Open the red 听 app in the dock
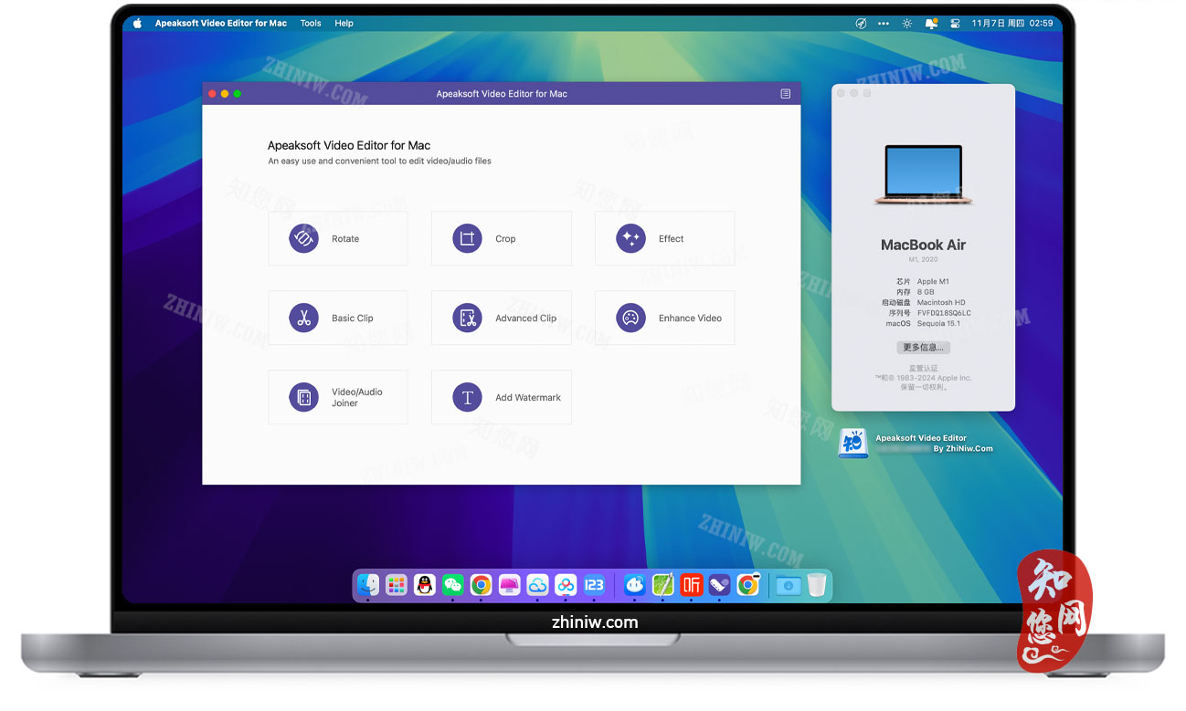Screen dimensions: 1186x711 [x=692, y=585]
